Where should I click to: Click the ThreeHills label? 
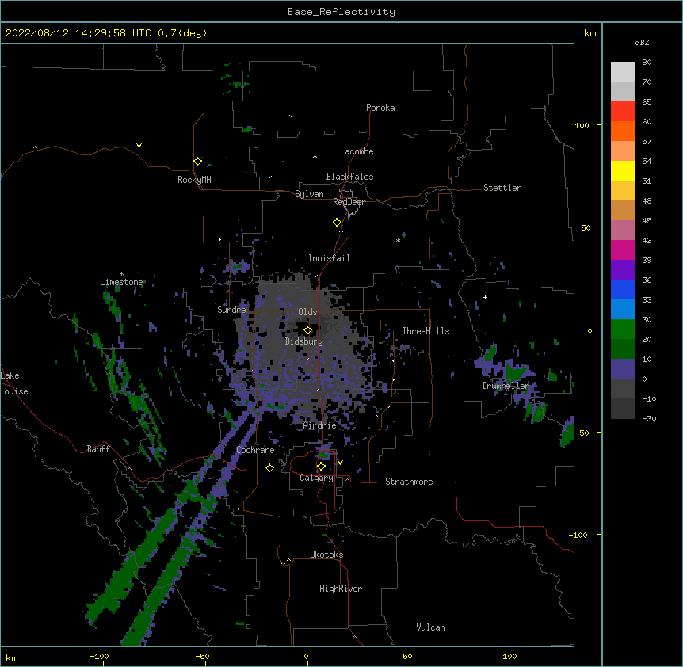click(x=425, y=331)
